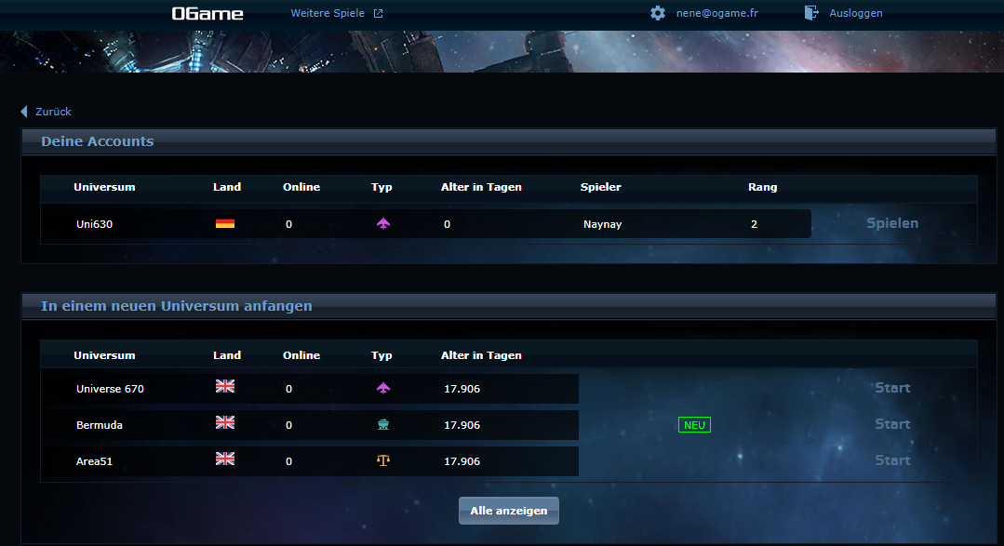Select the Uni630 universe name

[94, 224]
